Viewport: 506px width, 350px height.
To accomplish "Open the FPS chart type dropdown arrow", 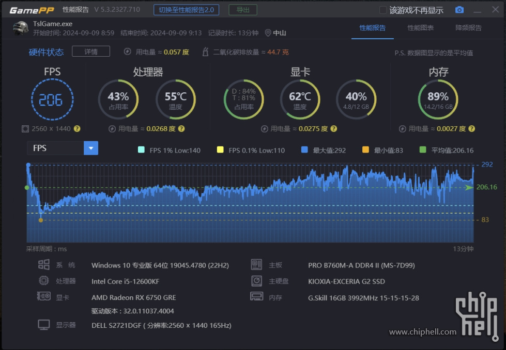I will (91, 148).
